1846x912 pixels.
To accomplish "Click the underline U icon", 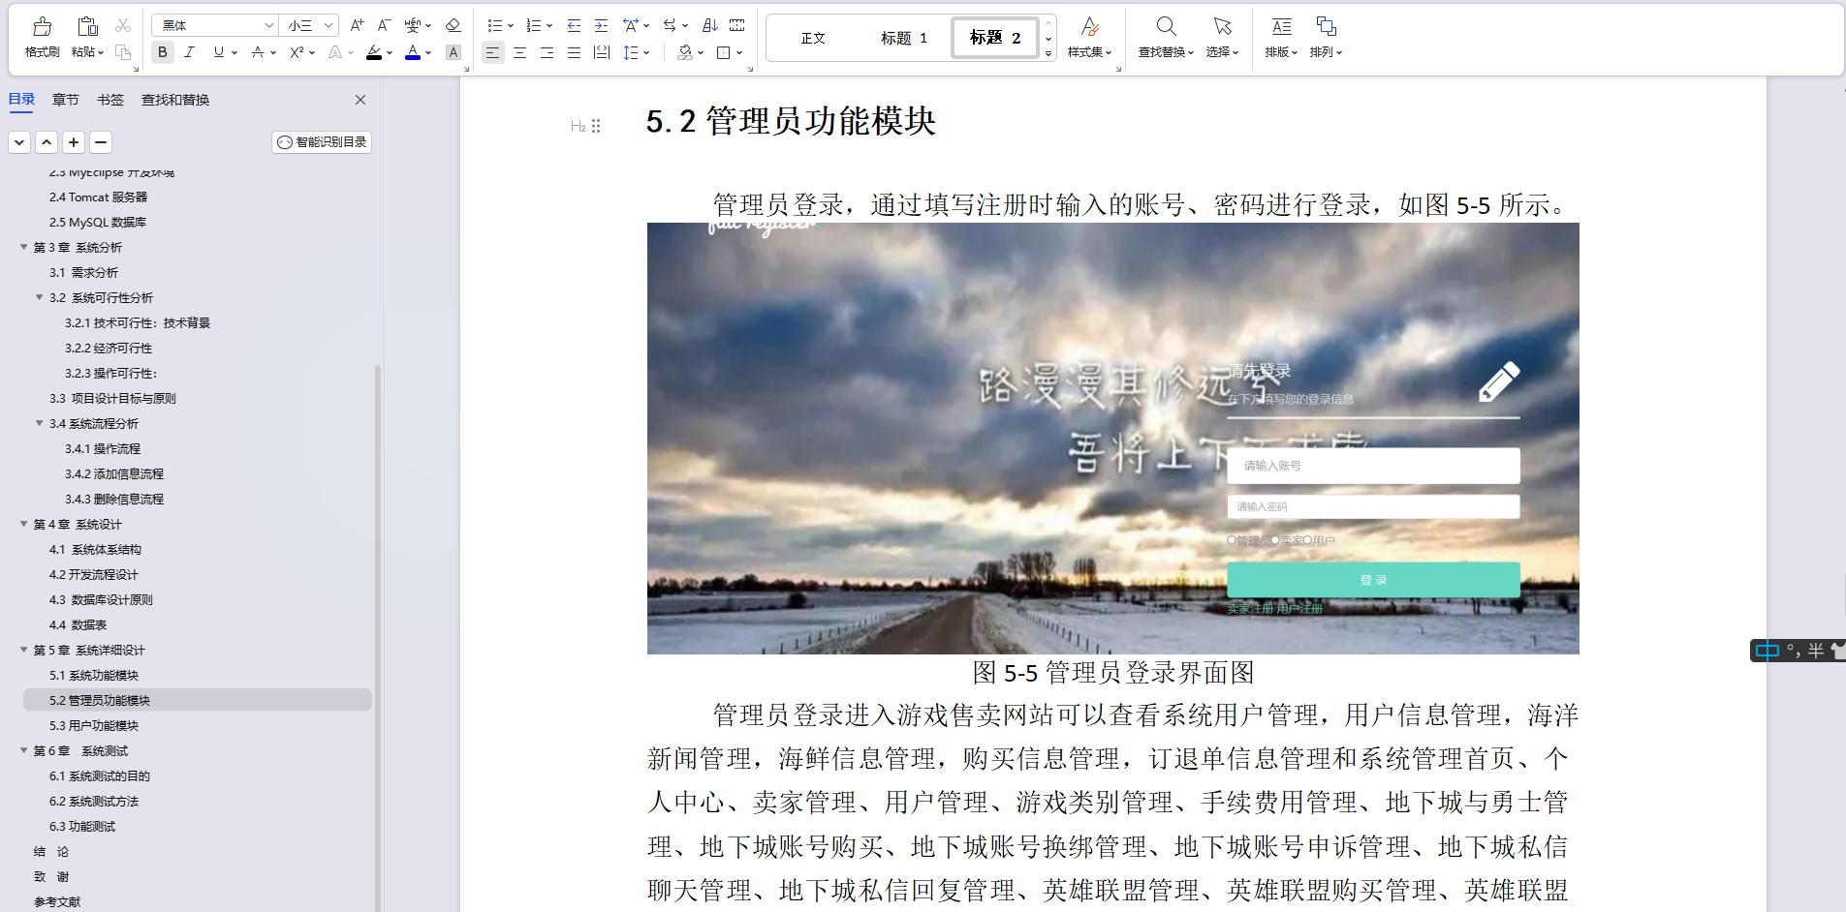I will tap(219, 52).
